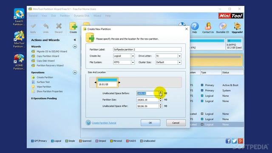Click the Type column header
This screenshot has width=272, height=153.
click(x=211, y=73)
